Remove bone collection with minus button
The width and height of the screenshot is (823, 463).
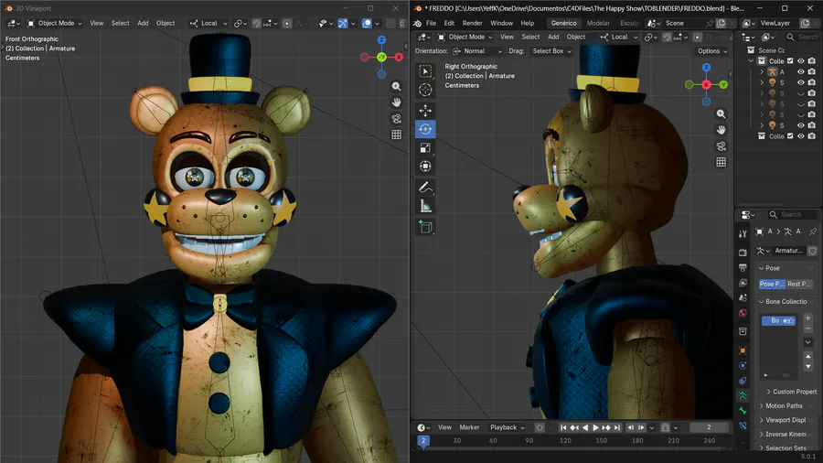click(x=807, y=328)
